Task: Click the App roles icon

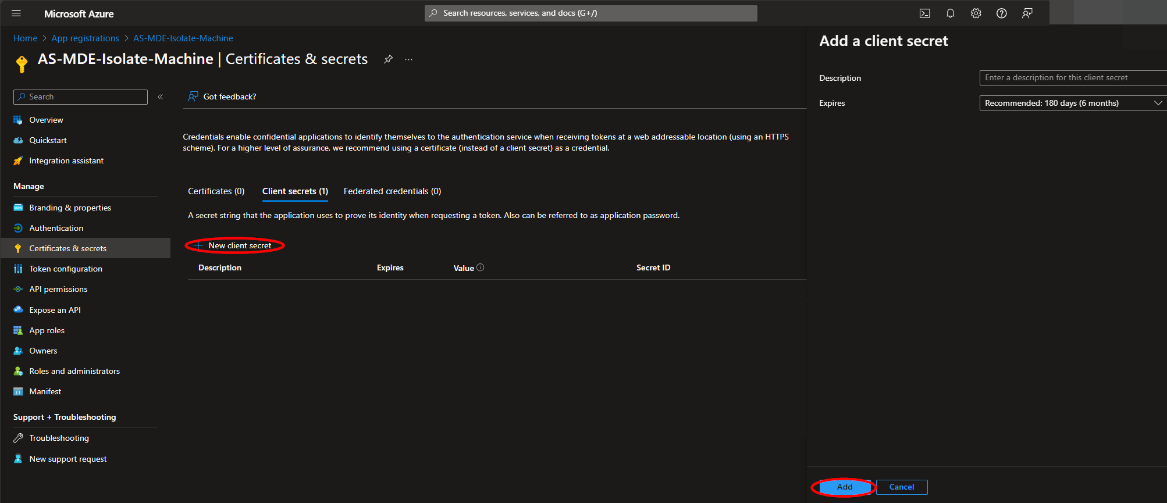Action: pyautogui.click(x=18, y=330)
